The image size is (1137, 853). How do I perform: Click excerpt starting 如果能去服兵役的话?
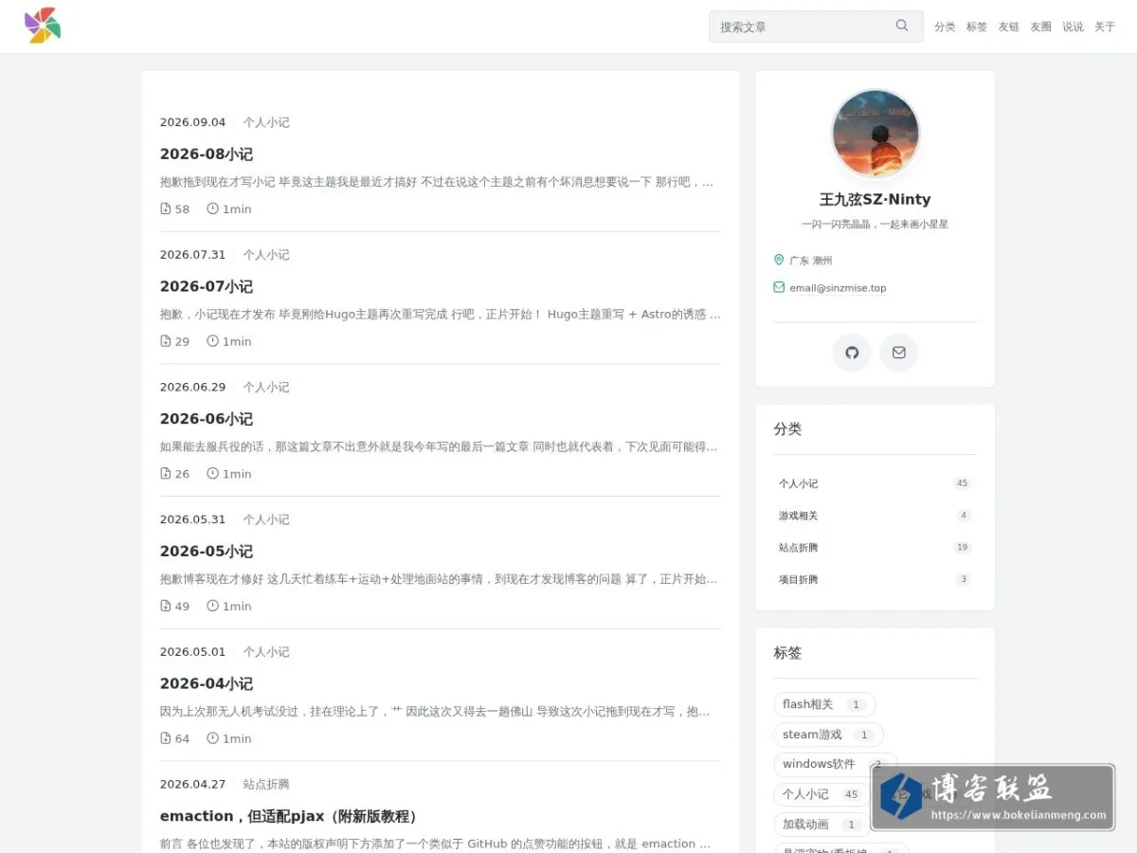coord(439,446)
